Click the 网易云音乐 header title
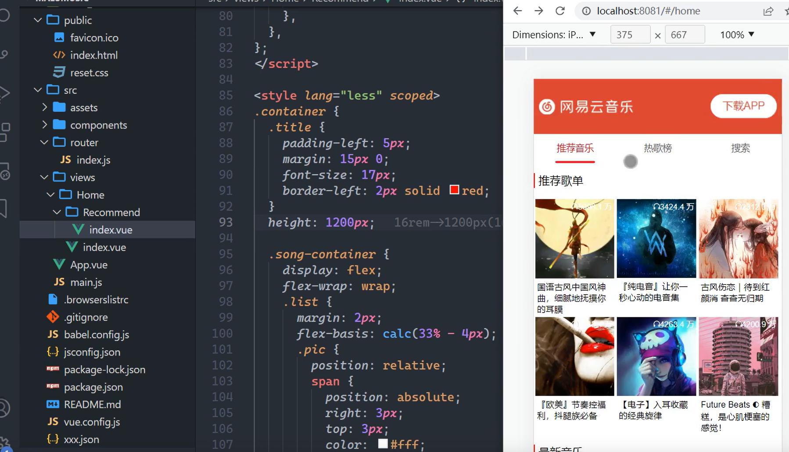The height and width of the screenshot is (452, 789). coord(596,107)
